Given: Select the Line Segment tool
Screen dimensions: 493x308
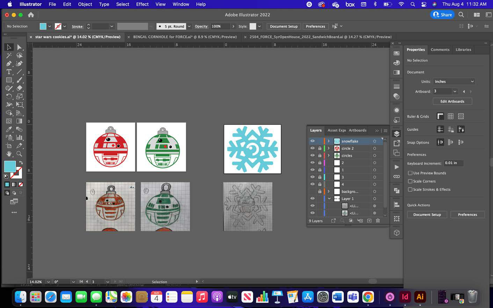Looking at the screenshot, I should coord(20,72).
